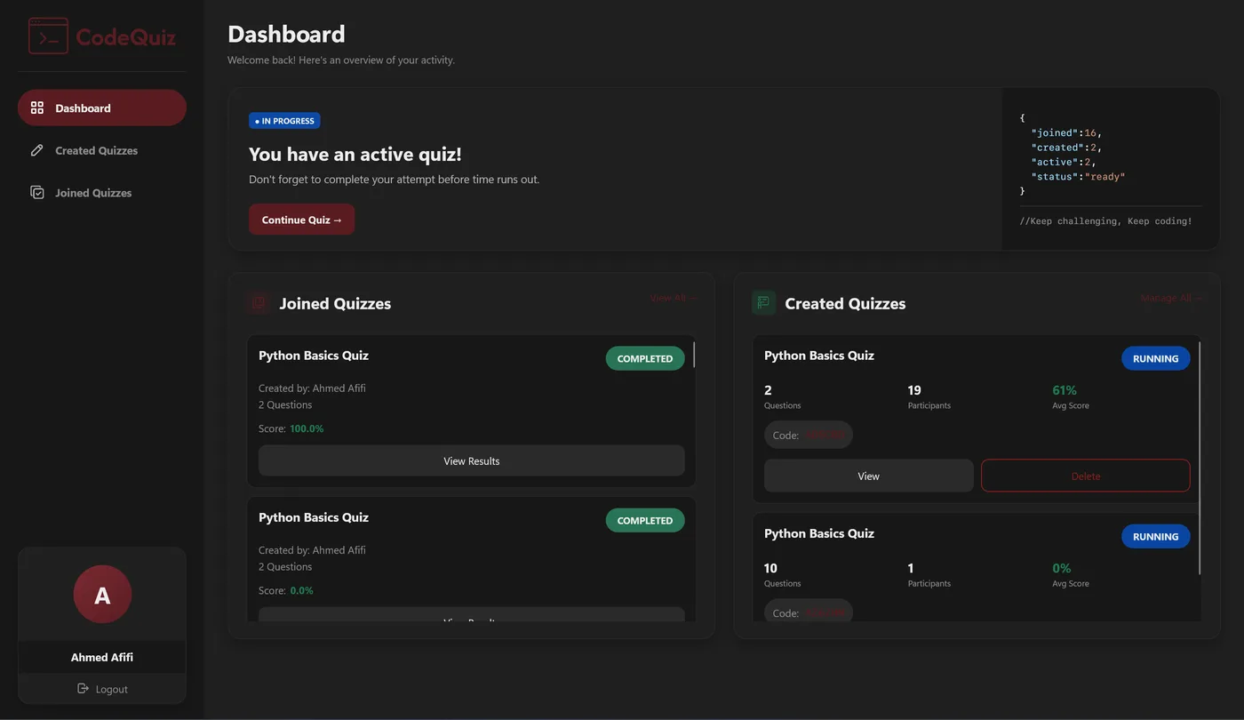
Task: Click the red Delete button
Action: click(x=1086, y=476)
